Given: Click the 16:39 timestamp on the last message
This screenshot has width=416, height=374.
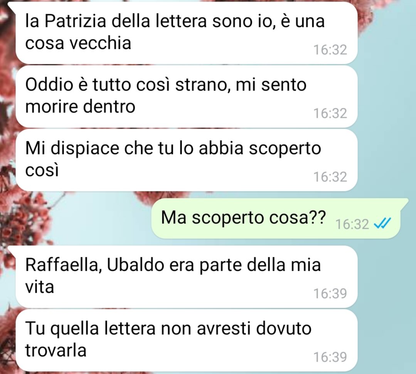Looking at the screenshot, I should 330,357.
